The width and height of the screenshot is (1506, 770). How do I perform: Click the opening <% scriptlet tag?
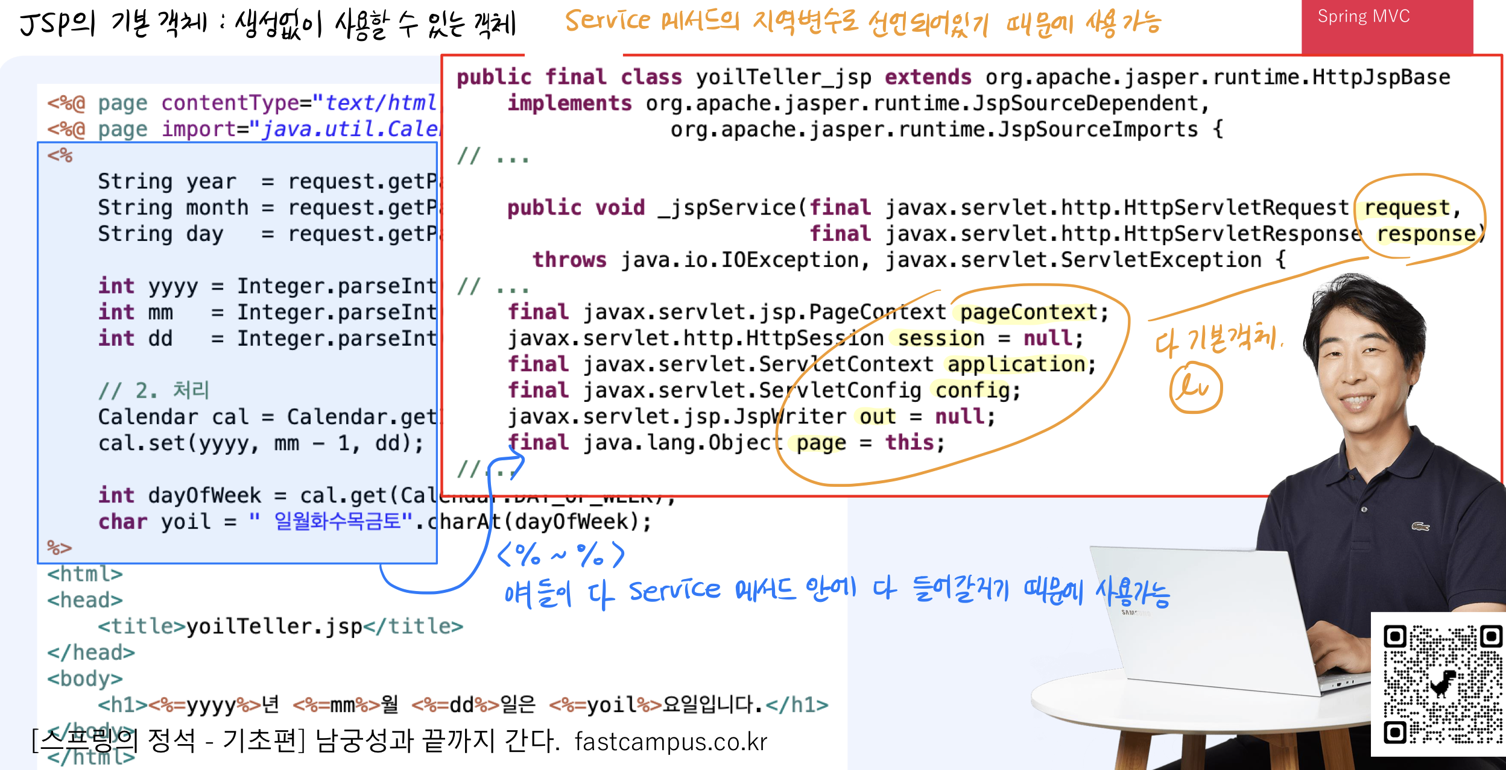60,156
